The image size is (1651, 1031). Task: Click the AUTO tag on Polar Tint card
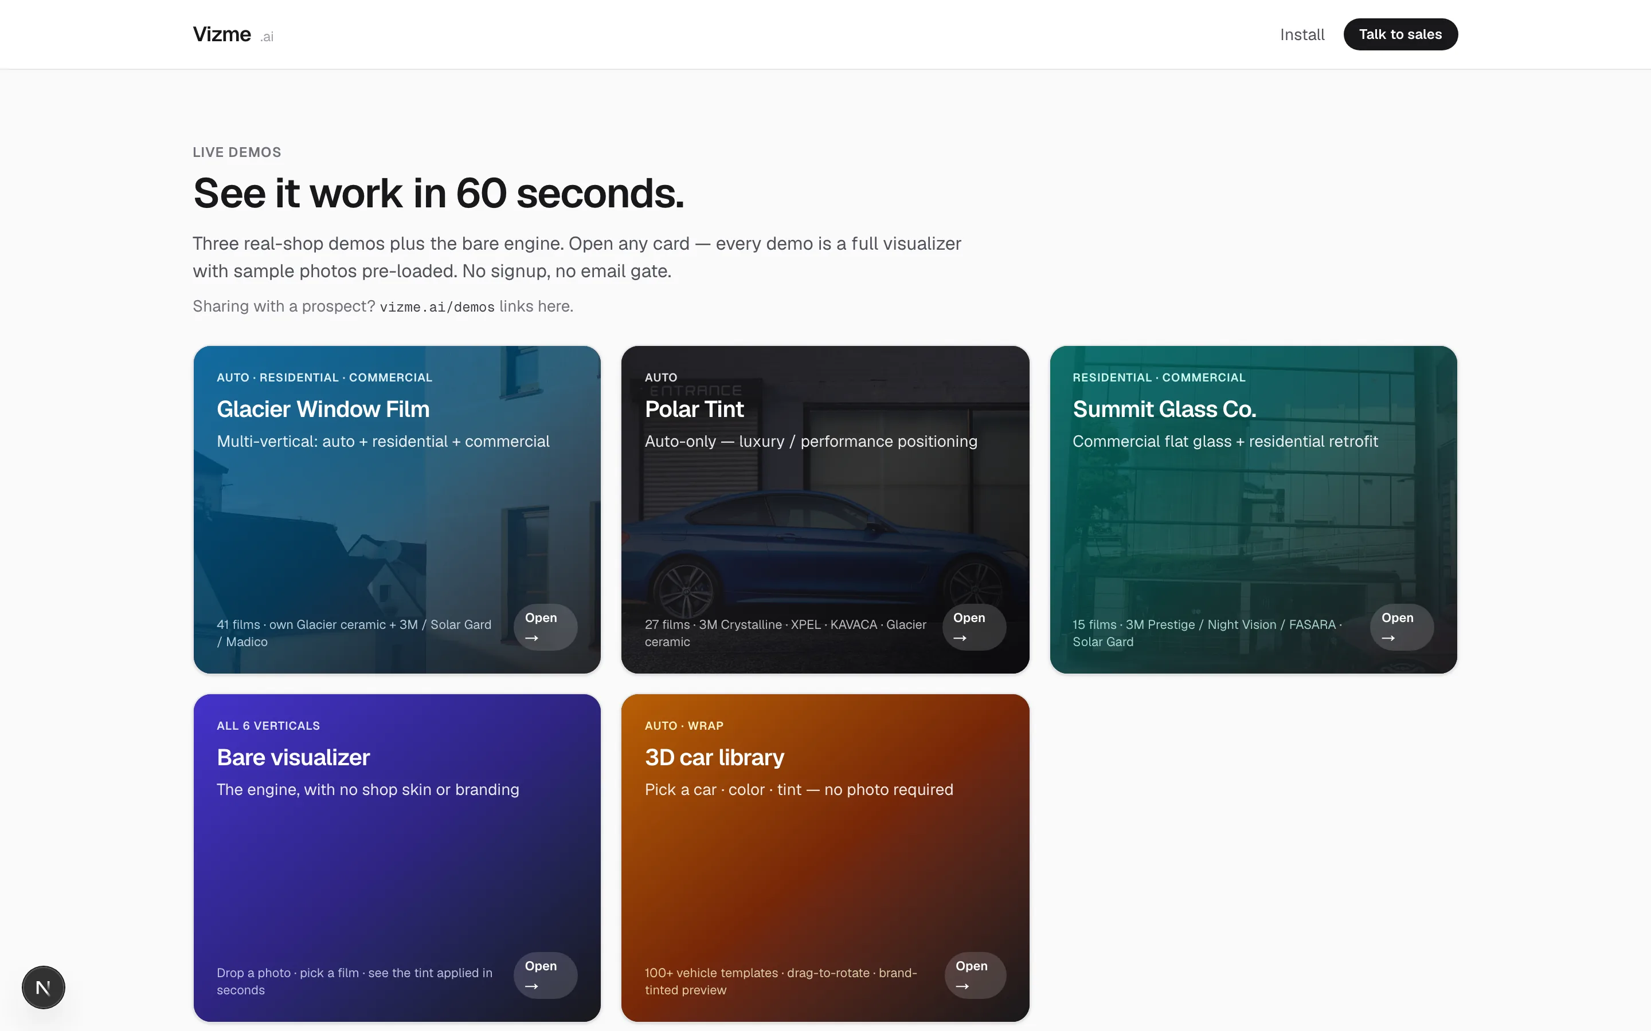(660, 378)
